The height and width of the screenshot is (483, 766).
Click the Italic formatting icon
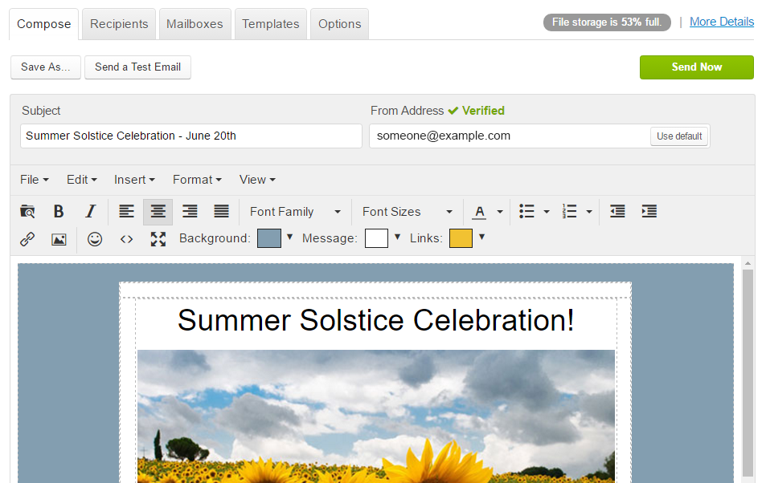(90, 212)
